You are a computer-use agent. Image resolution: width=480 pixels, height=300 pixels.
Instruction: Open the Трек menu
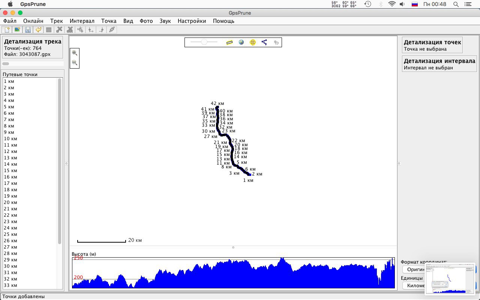[57, 21]
